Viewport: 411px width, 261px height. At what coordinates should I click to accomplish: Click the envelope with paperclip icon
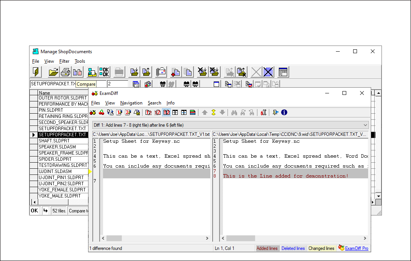point(161,72)
